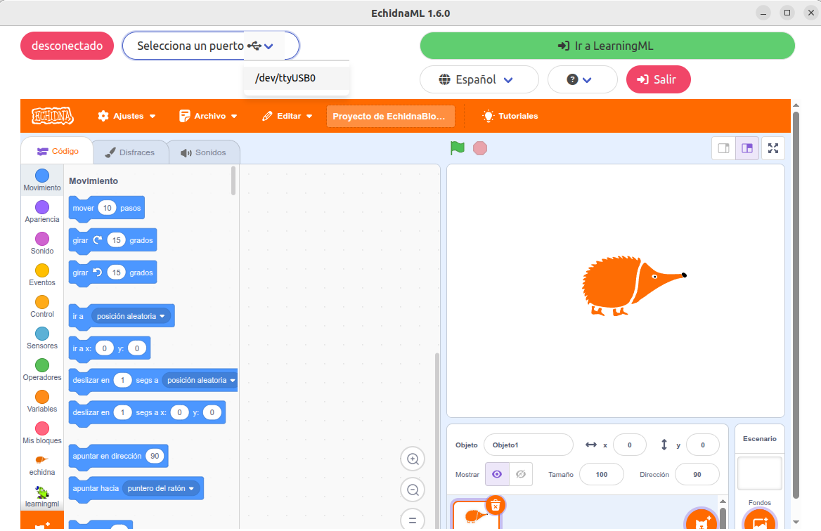Select the Código tab
Image resolution: width=821 pixels, height=531 pixels.
[x=58, y=151]
